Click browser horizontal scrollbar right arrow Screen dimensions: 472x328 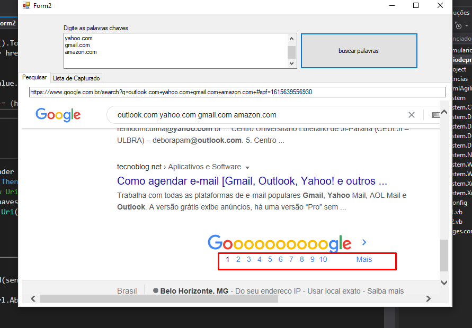pyautogui.click(x=428, y=298)
